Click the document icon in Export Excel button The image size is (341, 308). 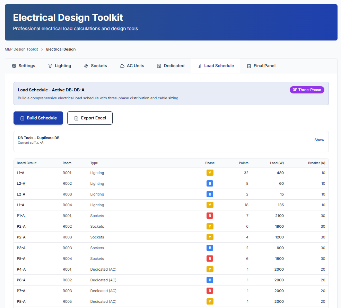coord(77,118)
